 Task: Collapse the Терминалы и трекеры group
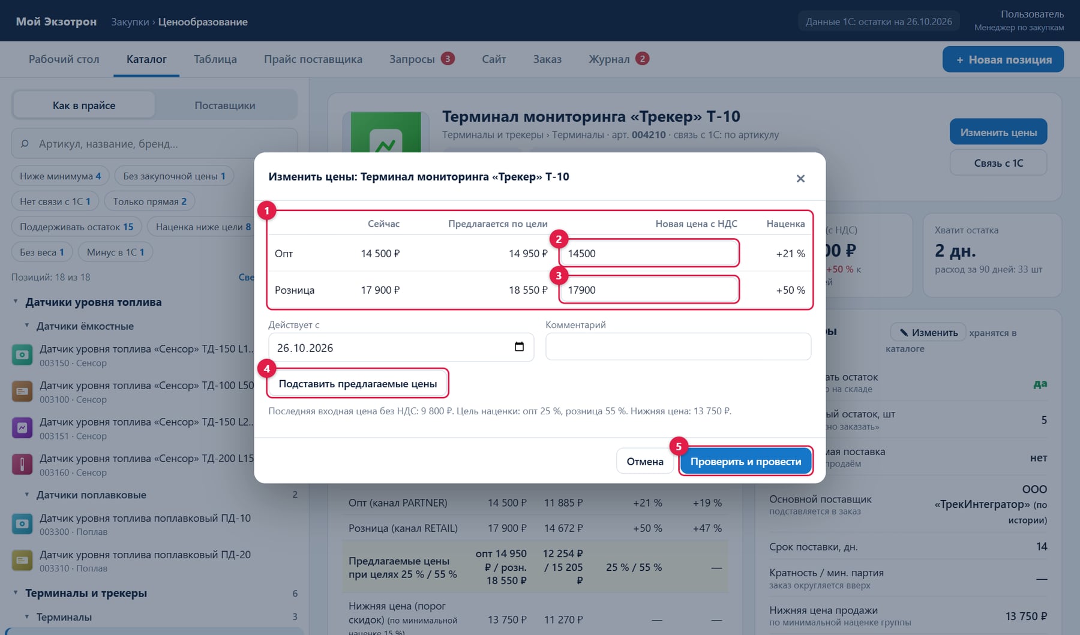pos(16,592)
